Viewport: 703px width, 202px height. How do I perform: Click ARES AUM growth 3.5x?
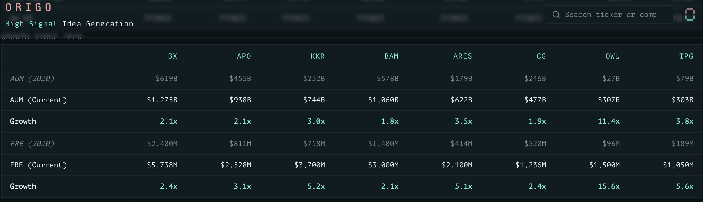click(x=463, y=121)
